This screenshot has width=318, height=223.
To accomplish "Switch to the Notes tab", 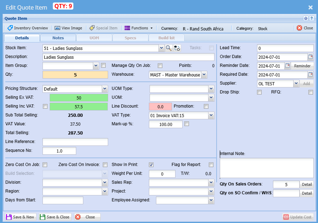I will click(58, 38).
